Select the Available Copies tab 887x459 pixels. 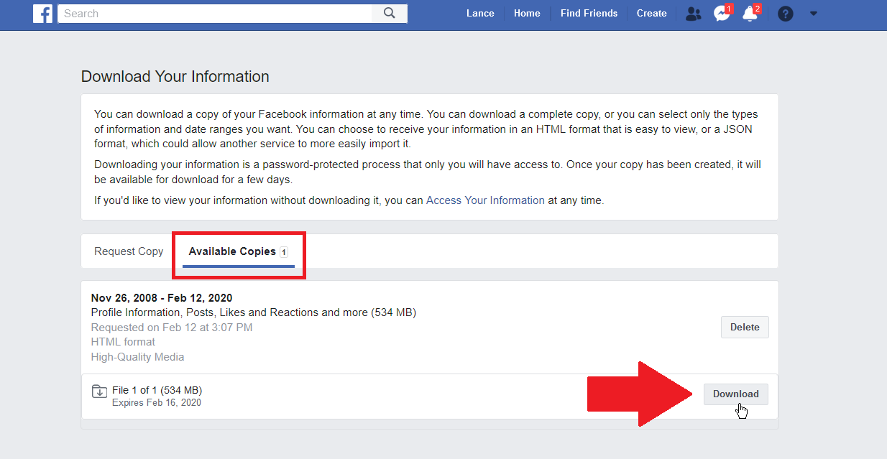pyautogui.click(x=232, y=251)
